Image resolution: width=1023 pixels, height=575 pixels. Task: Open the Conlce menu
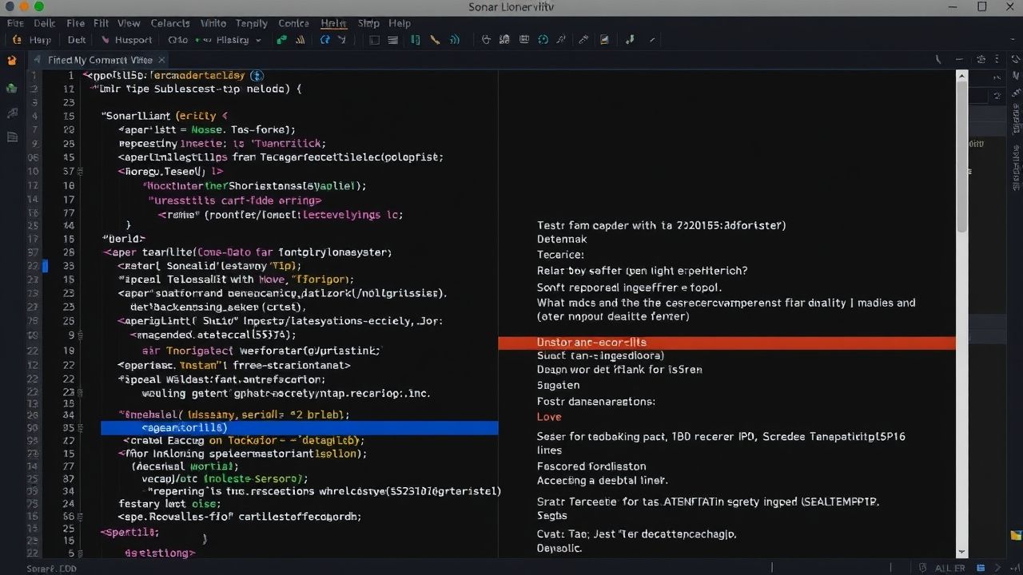tap(293, 23)
